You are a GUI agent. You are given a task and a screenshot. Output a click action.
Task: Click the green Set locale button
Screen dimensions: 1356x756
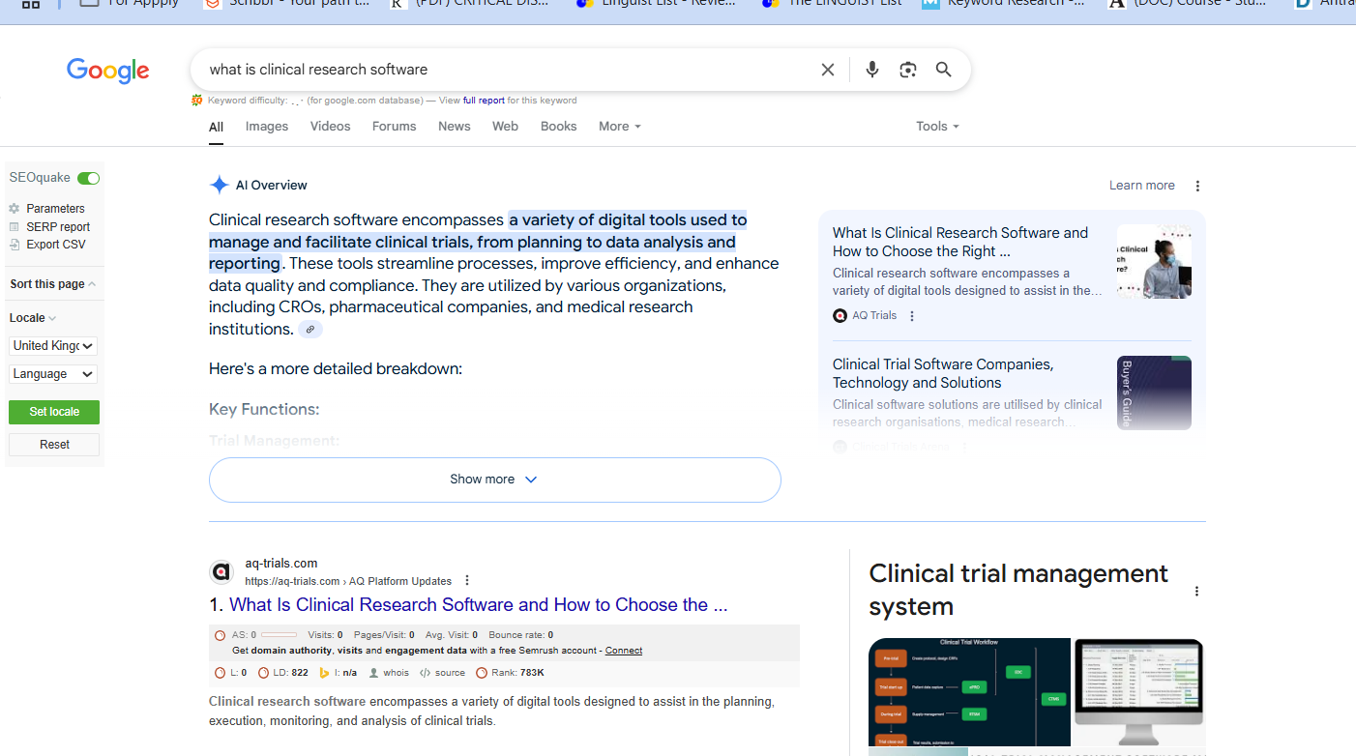click(54, 412)
